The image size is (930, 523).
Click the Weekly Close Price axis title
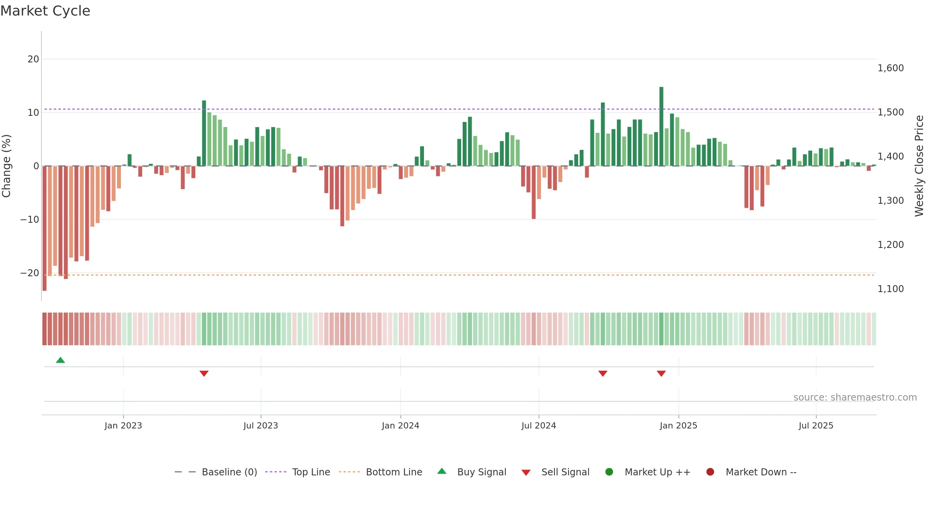point(919,166)
